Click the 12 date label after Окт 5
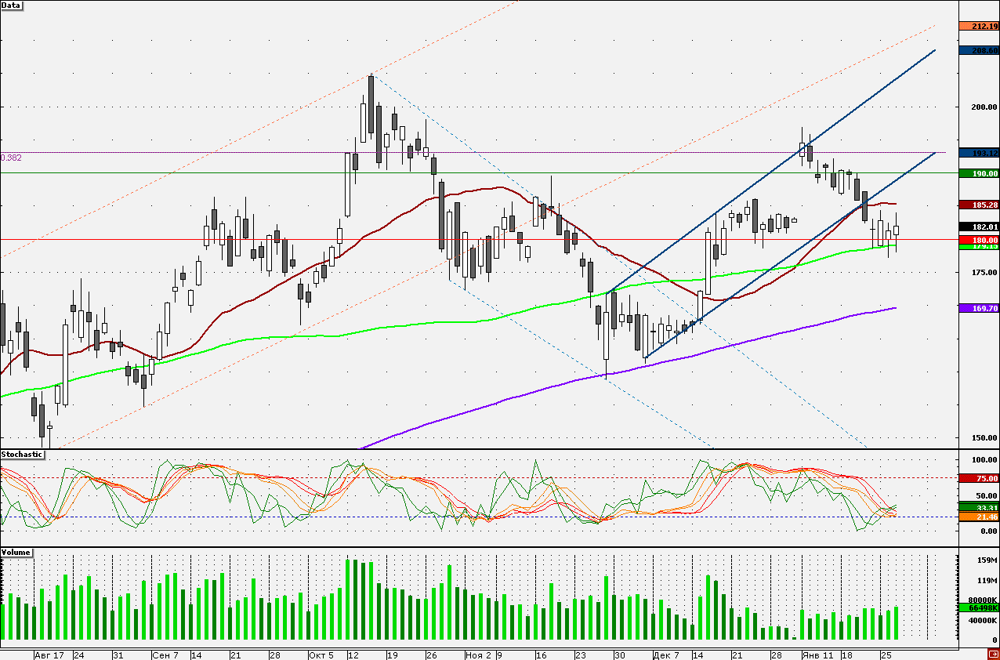 click(x=353, y=655)
